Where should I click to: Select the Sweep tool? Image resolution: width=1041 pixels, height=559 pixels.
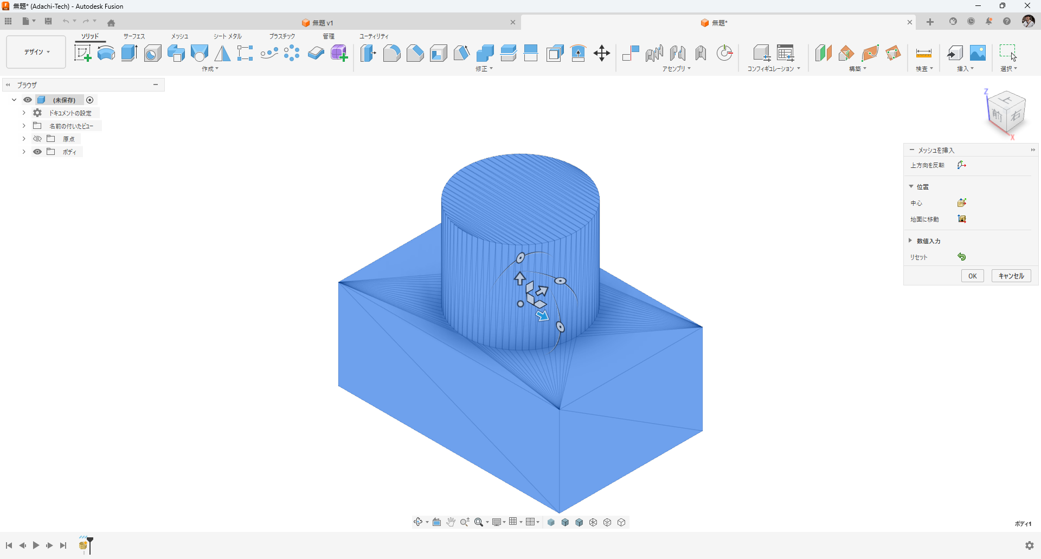pyautogui.click(x=176, y=53)
